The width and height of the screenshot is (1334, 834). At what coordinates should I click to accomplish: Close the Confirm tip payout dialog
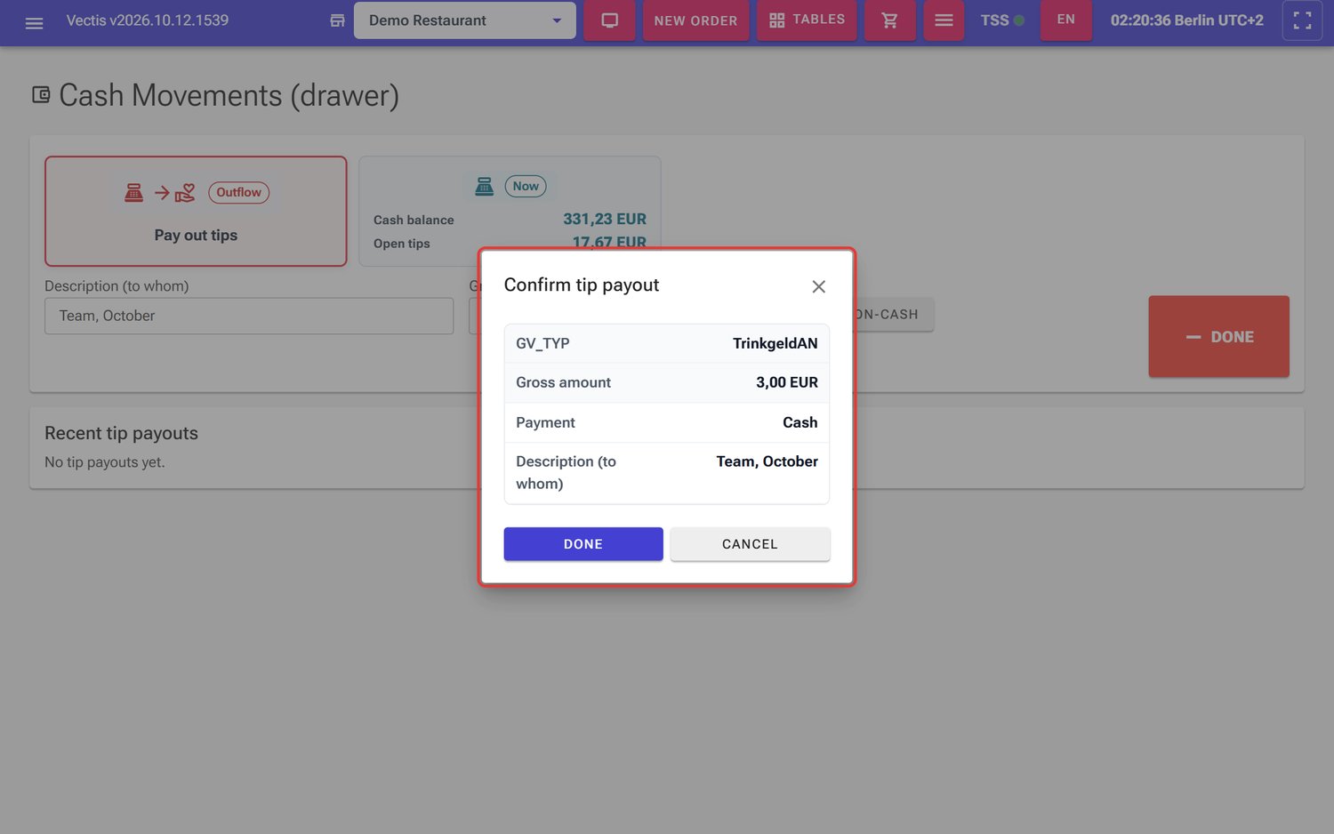click(x=818, y=286)
